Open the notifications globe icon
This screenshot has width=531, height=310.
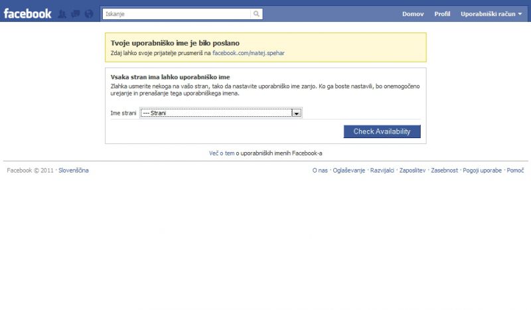pyautogui.click(x=89, y=14)
